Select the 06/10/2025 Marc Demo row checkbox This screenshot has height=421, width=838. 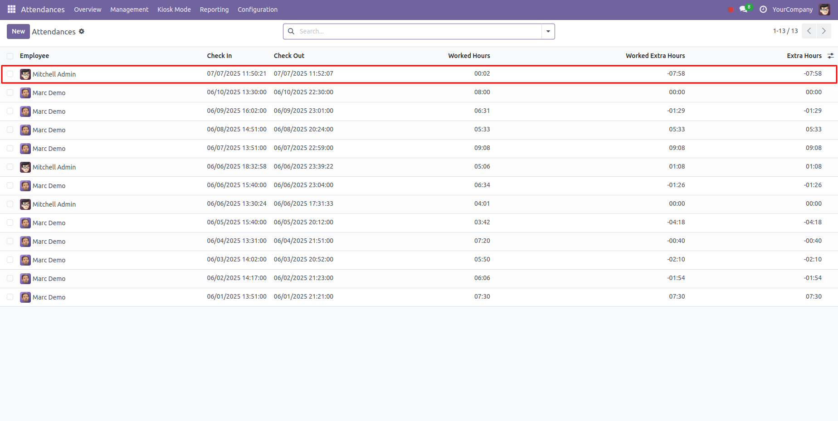tap(10, 92)
